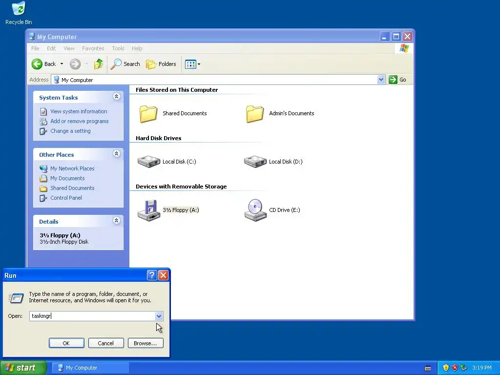Click the safely remove hardware tray icon
Image resolution: width=500 pixels, height=375 pixels.
464,368
